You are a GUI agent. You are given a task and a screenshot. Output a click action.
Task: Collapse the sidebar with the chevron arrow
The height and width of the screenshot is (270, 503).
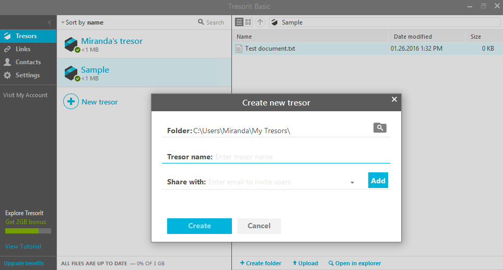(50, 22)
